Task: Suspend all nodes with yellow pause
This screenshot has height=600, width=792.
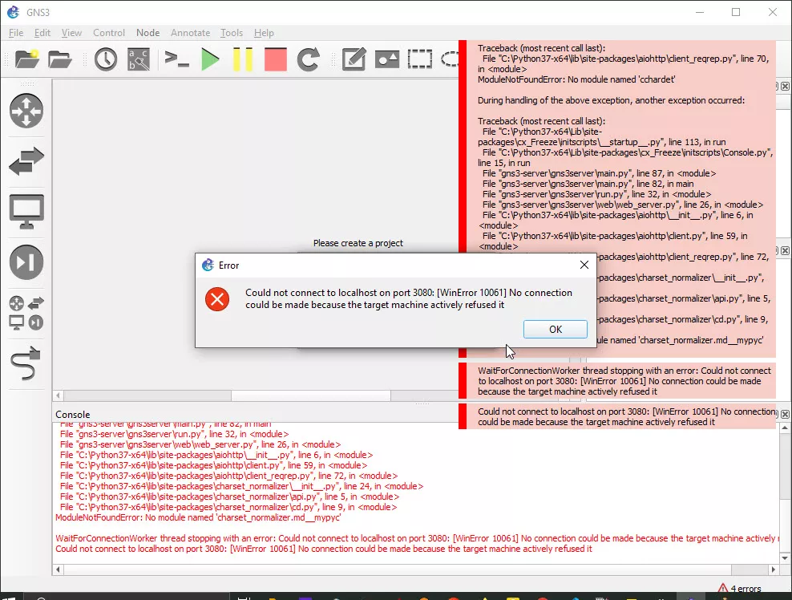Action: [242, 59]
